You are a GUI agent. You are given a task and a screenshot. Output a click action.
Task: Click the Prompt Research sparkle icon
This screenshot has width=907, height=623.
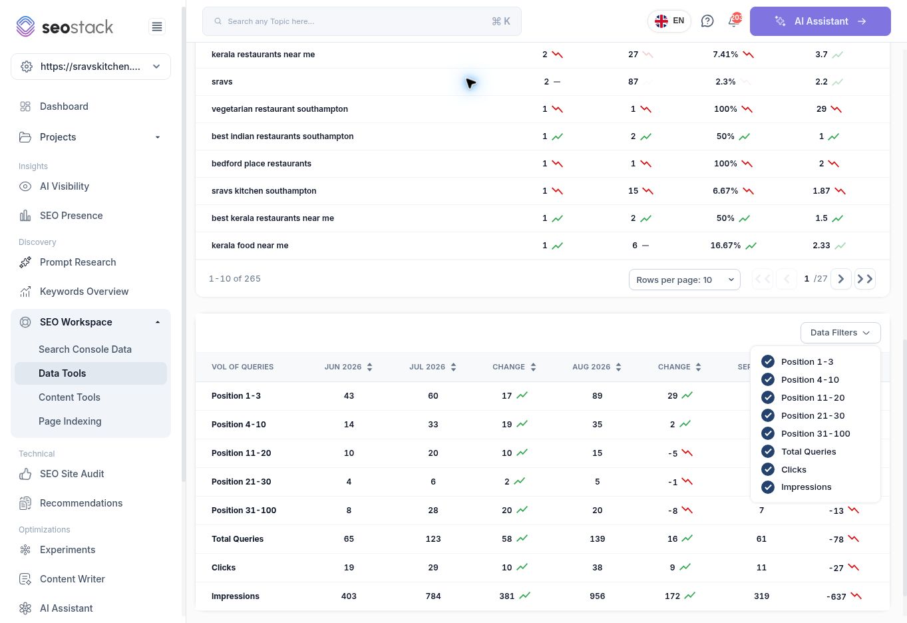pos(25,262)
